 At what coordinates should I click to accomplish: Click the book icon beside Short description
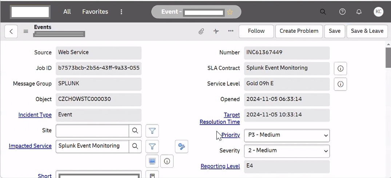[x=152, y=175]
